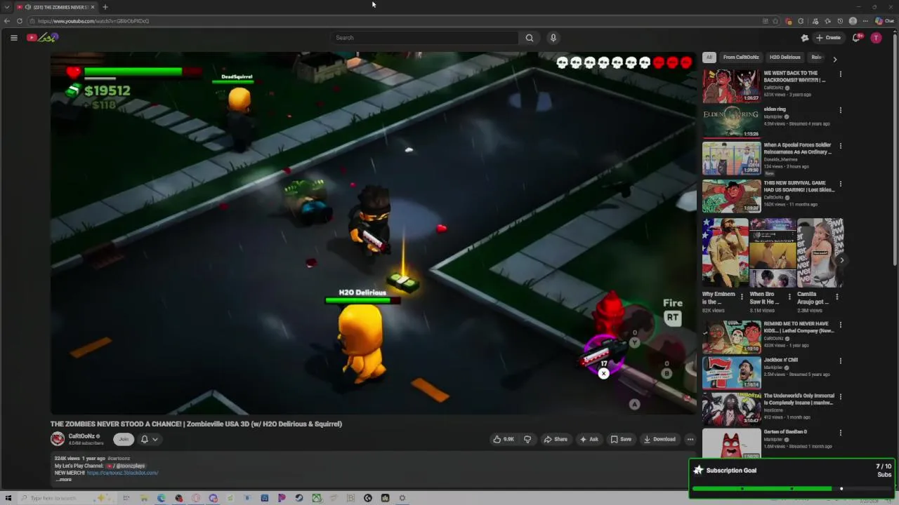899x505 pixels.
Task: Open options for elden ring video
Action: pos(840,110)
